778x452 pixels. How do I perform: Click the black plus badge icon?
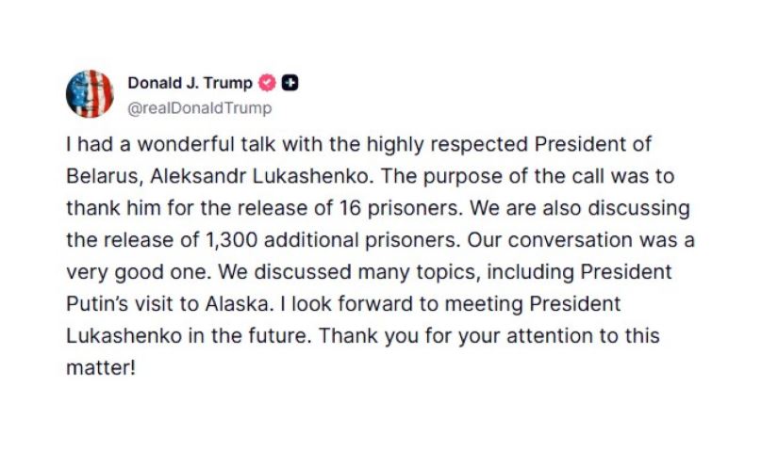click(290, 83)
